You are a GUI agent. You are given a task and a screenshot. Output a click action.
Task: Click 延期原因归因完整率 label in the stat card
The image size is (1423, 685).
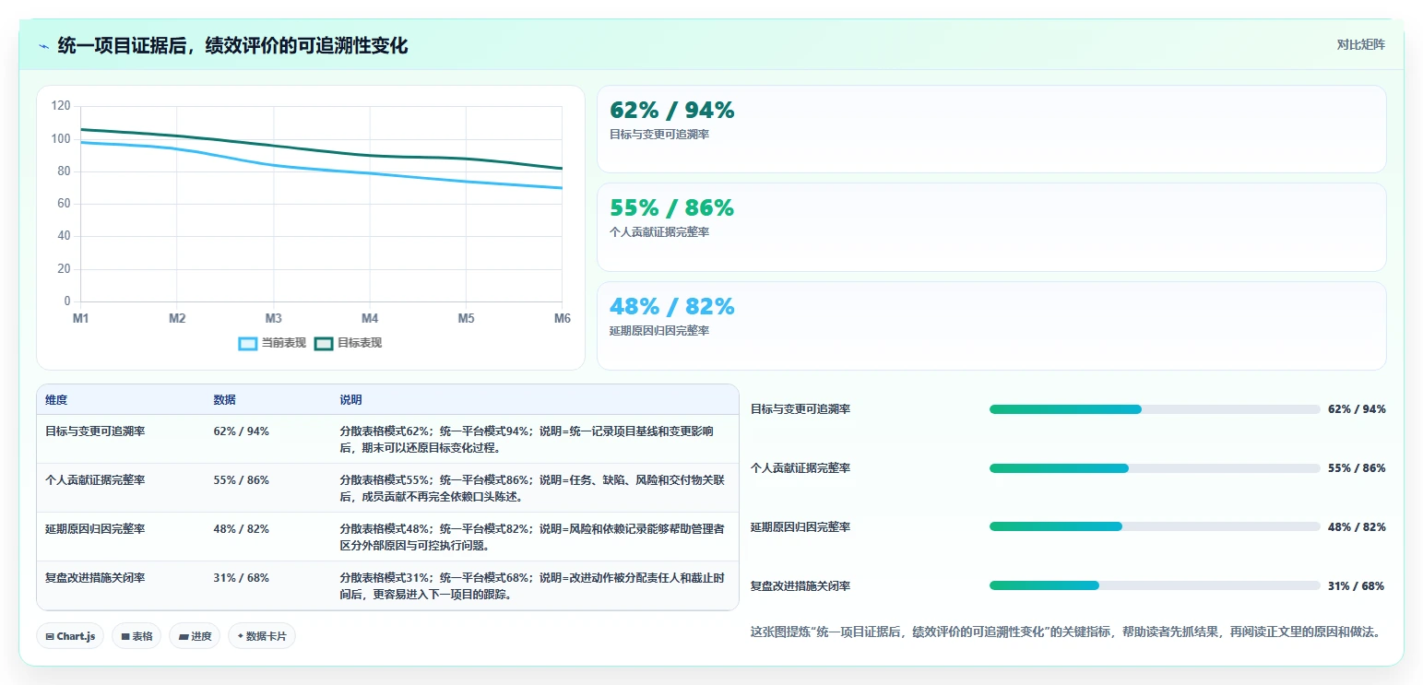point(659,331)
